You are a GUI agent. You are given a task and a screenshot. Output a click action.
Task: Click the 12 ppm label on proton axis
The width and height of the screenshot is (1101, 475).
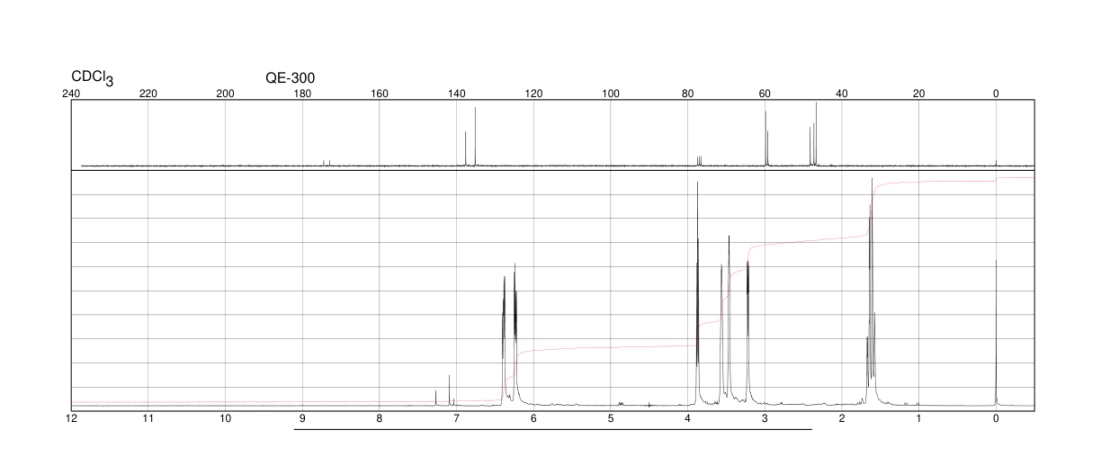point(71,419)
